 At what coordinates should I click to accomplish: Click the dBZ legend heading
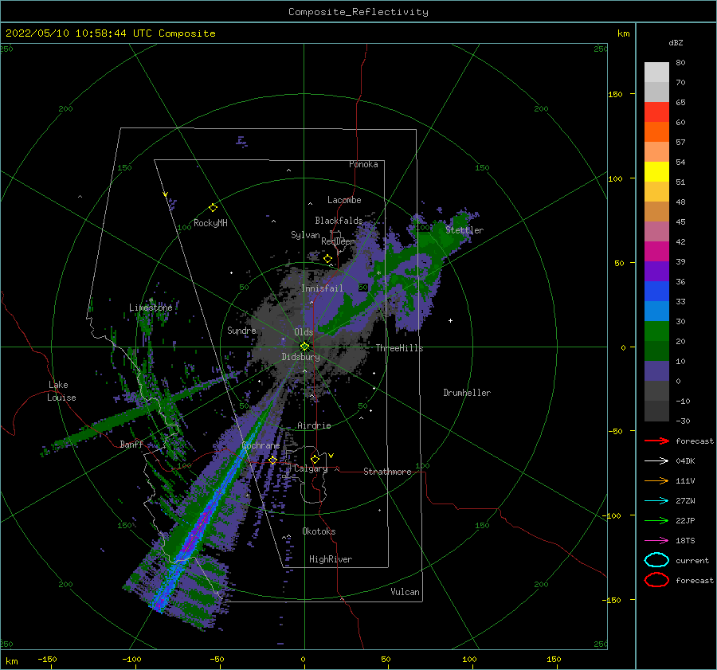click(676, 43)
